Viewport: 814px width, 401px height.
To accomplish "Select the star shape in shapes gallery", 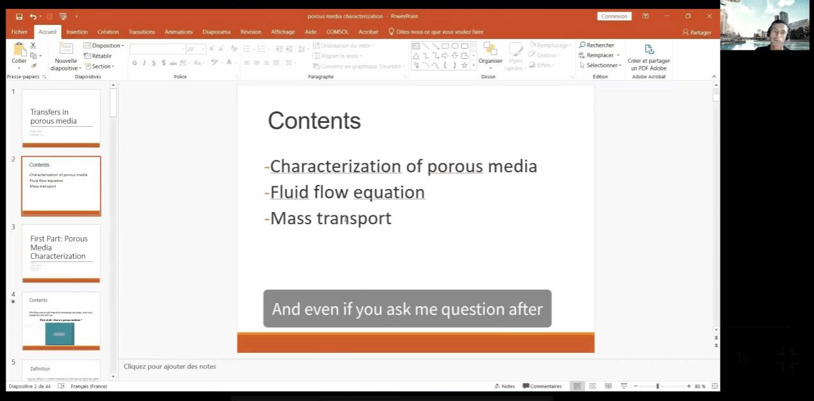I will point(464,65).
